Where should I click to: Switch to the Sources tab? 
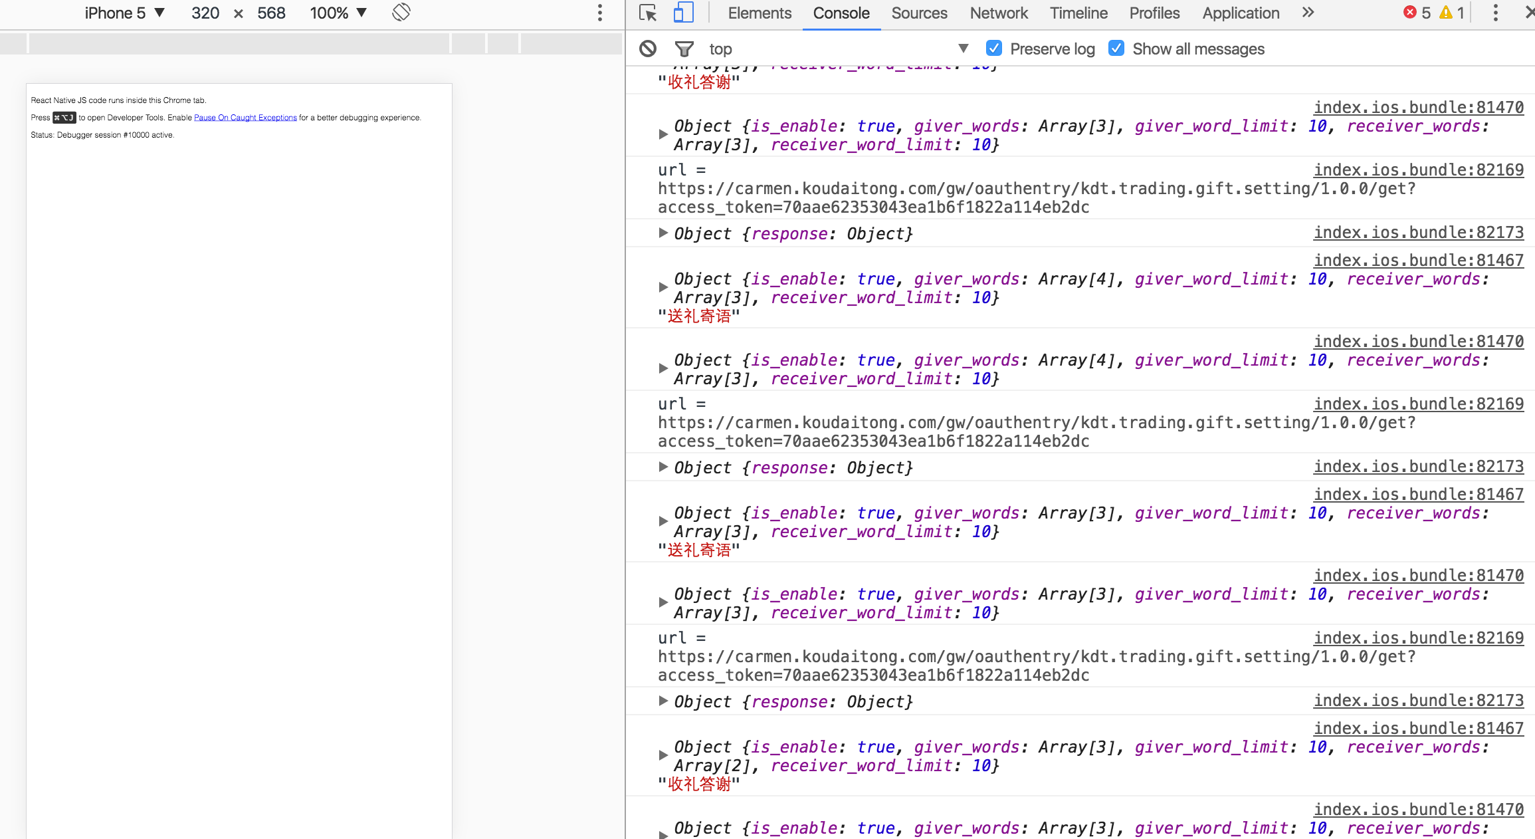pyautogui.click(x=919, y=13)
